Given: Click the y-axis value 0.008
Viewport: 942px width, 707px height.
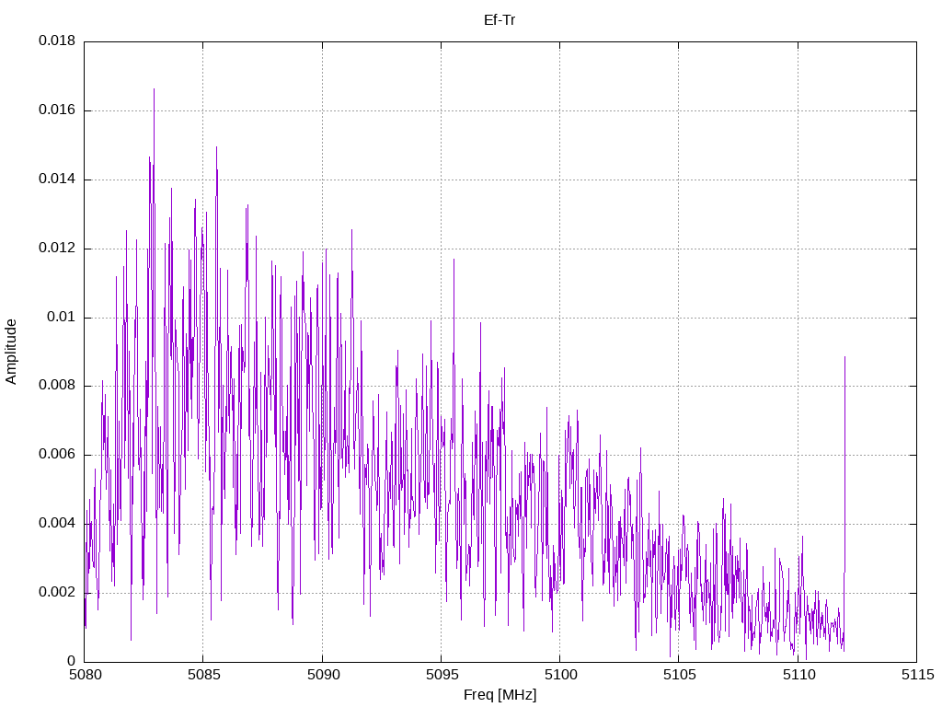Looking at the screenshot, I should click(x=57, y=386).
